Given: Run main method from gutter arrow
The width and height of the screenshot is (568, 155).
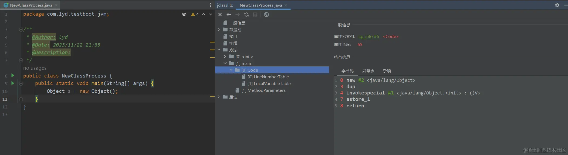Looking at the screenshot, I should pos(13,83).
